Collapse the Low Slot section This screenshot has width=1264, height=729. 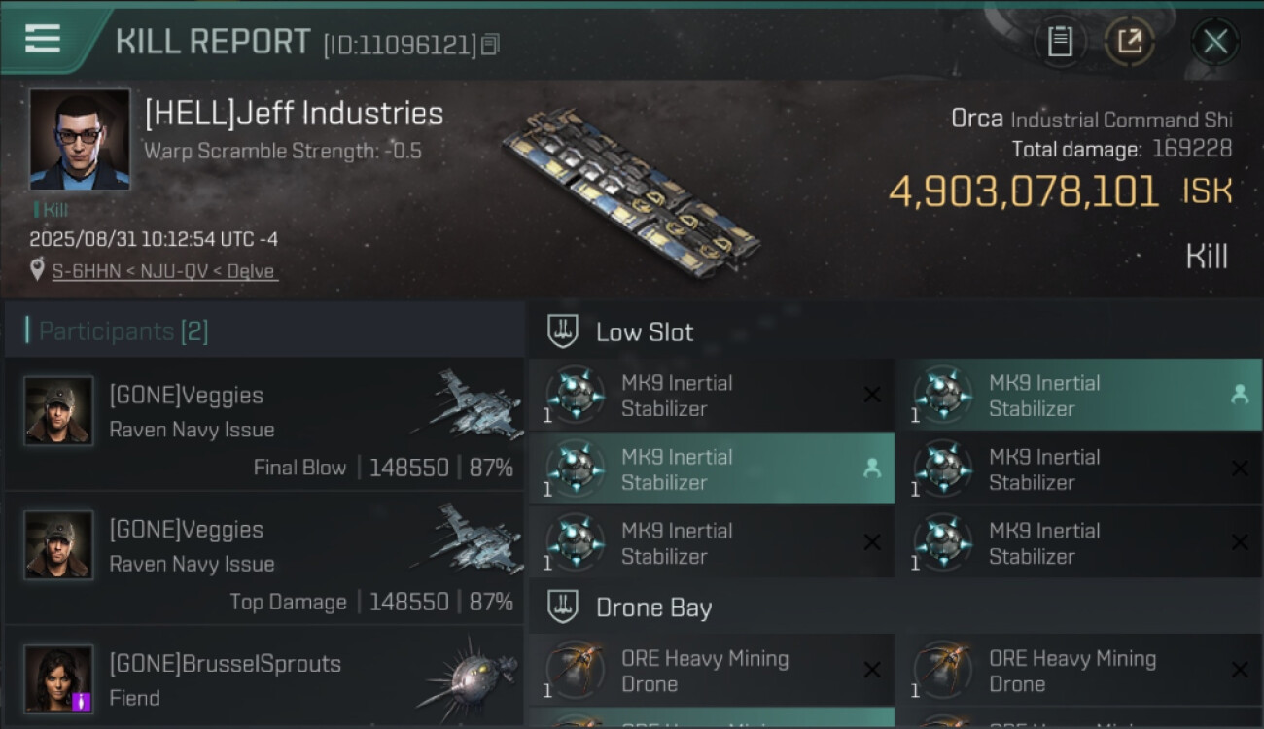564,331
